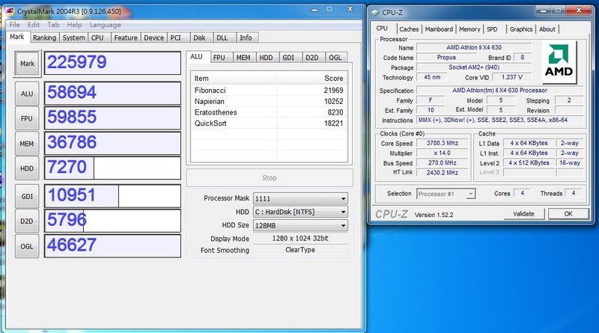Open the About tab in CPU-Z

pyautogui.click(x=547, y=29)
